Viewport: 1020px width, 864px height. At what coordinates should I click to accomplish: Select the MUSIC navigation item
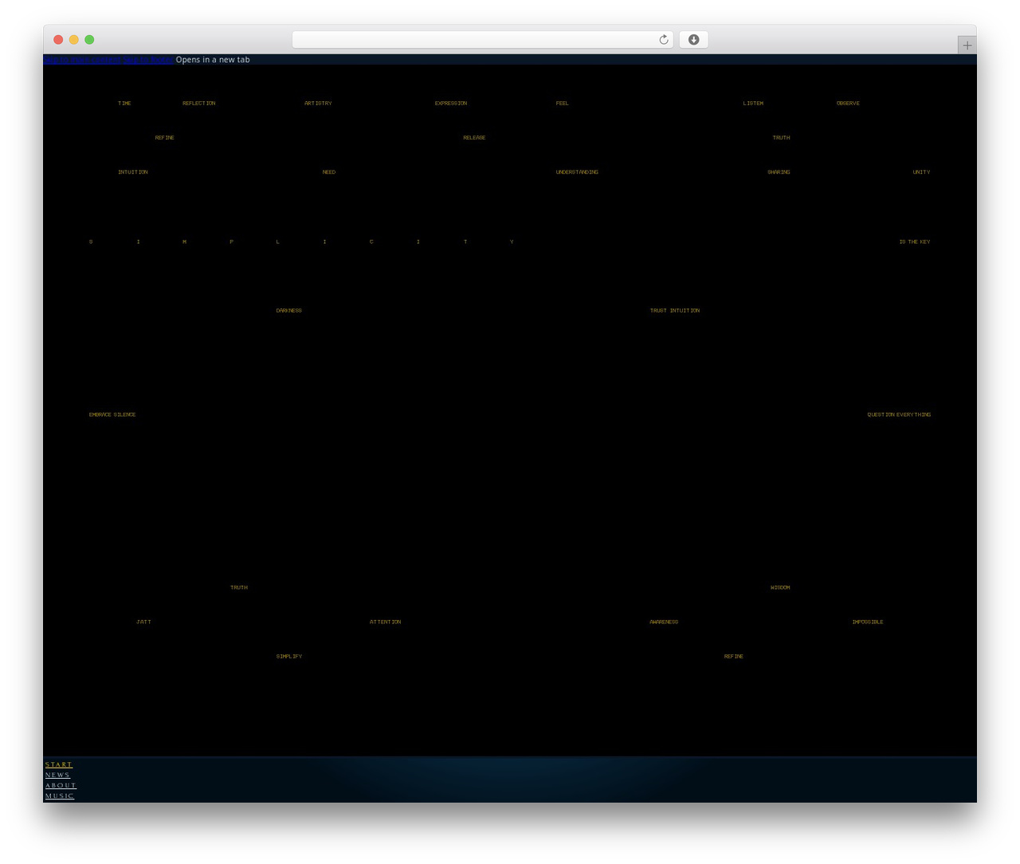(x=60, y=796)
